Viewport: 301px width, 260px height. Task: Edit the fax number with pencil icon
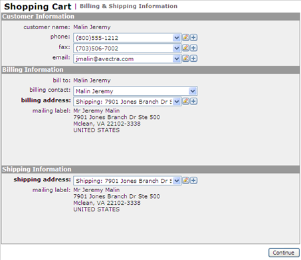point(185,48)
